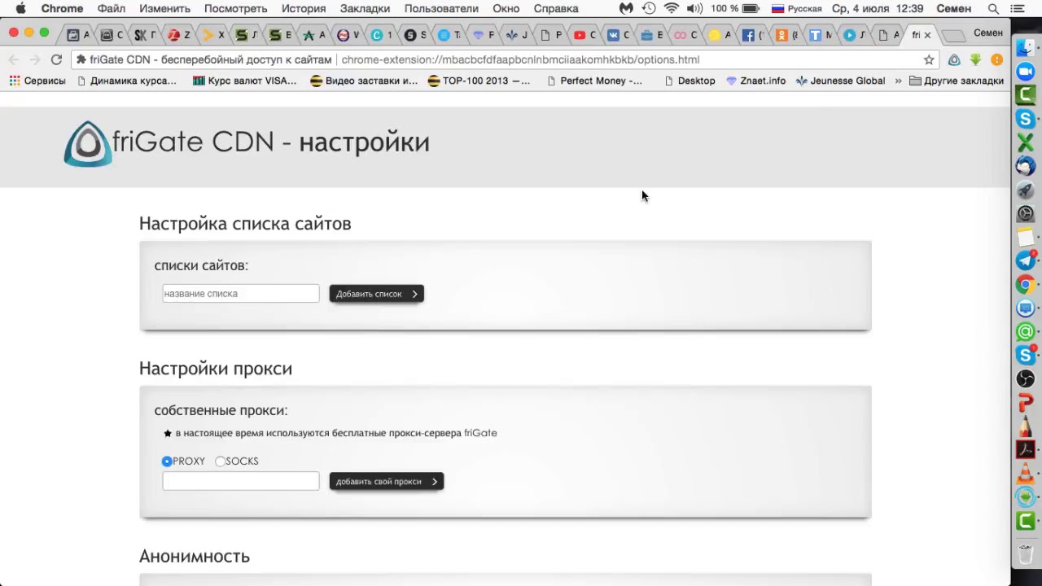1042x586 pixels.
Task: Reload the page with the refresh icon
Action: tap(56, 59)
